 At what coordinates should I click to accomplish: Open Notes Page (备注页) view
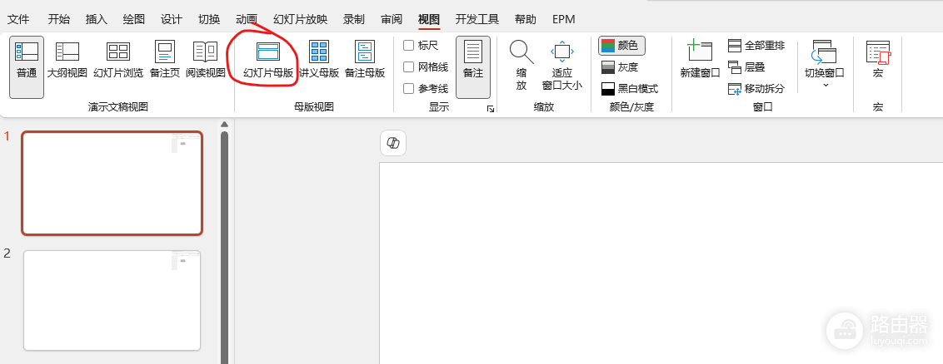(164, 60)
